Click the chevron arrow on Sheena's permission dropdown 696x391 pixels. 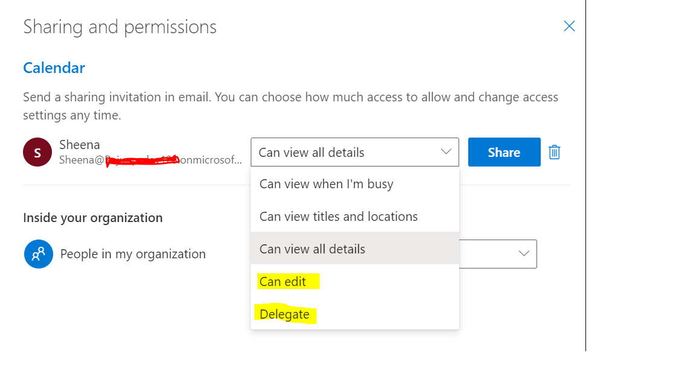coord(446,152)
